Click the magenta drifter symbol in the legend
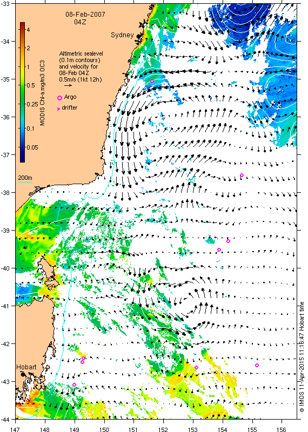 point(58,109)
